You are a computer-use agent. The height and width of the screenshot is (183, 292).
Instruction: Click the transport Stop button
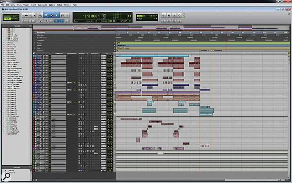pyautogui.click(x=169, y=16)
